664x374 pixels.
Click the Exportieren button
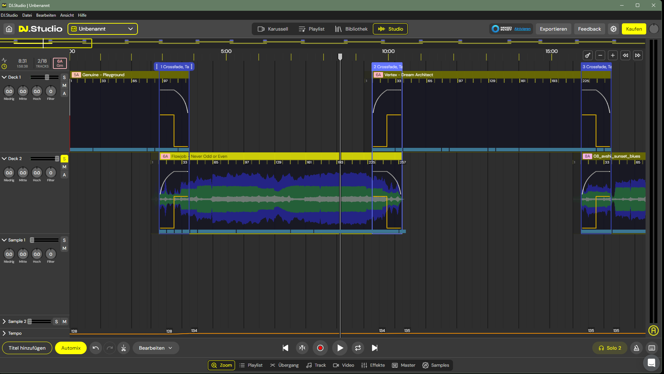[x=553, y=29]
